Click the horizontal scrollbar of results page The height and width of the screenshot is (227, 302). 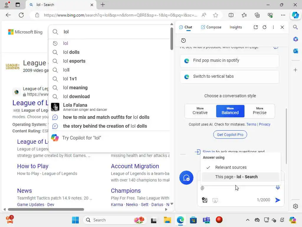(46, 210)
